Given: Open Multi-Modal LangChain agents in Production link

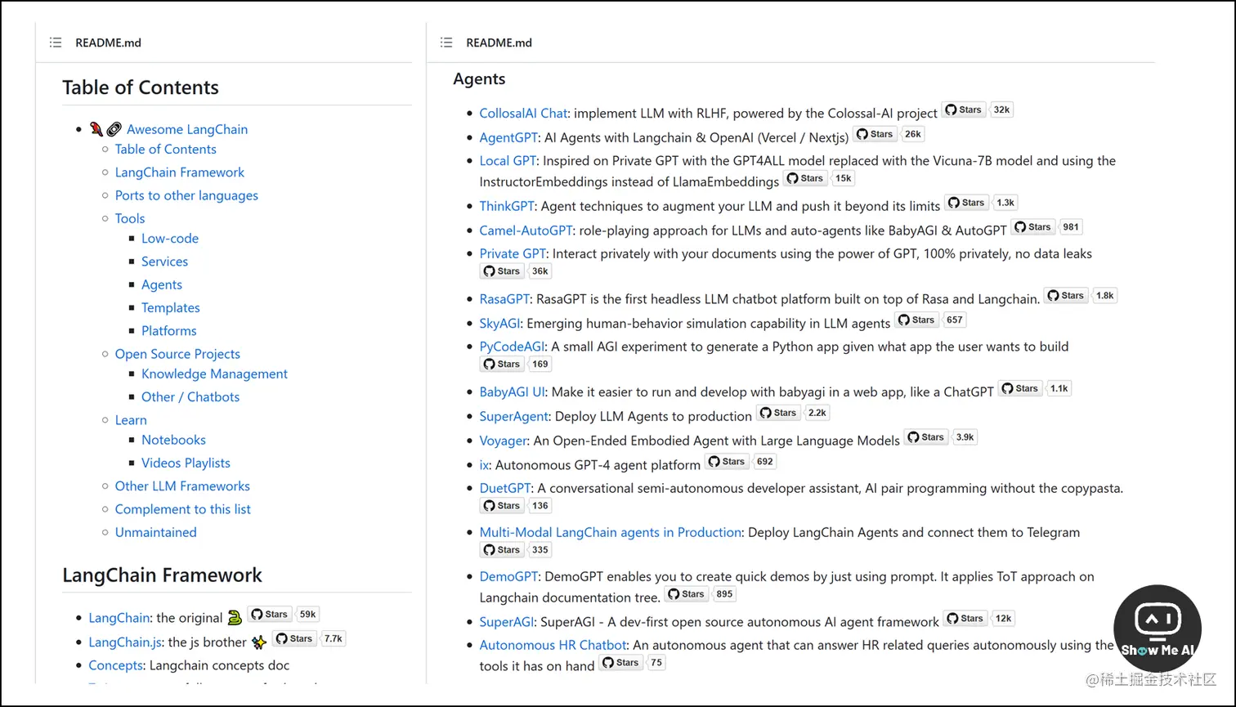Looking at the screenshot, I should [x=610, y=533].
